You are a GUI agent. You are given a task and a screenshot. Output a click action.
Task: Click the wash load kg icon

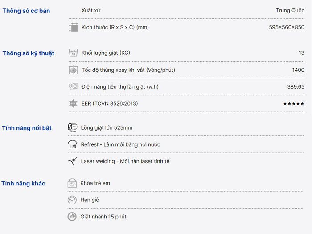[x=73, y=53]
